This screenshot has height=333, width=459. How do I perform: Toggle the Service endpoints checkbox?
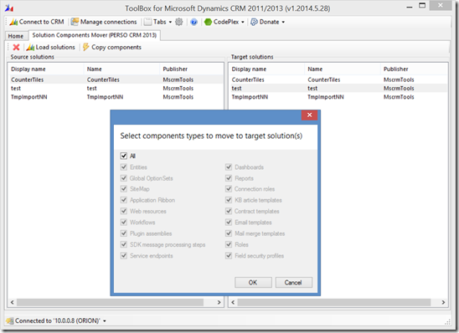pyautogui.click(x=123, y=255)
